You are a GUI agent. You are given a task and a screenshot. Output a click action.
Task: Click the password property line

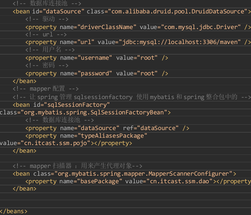[x=97, y=74]
